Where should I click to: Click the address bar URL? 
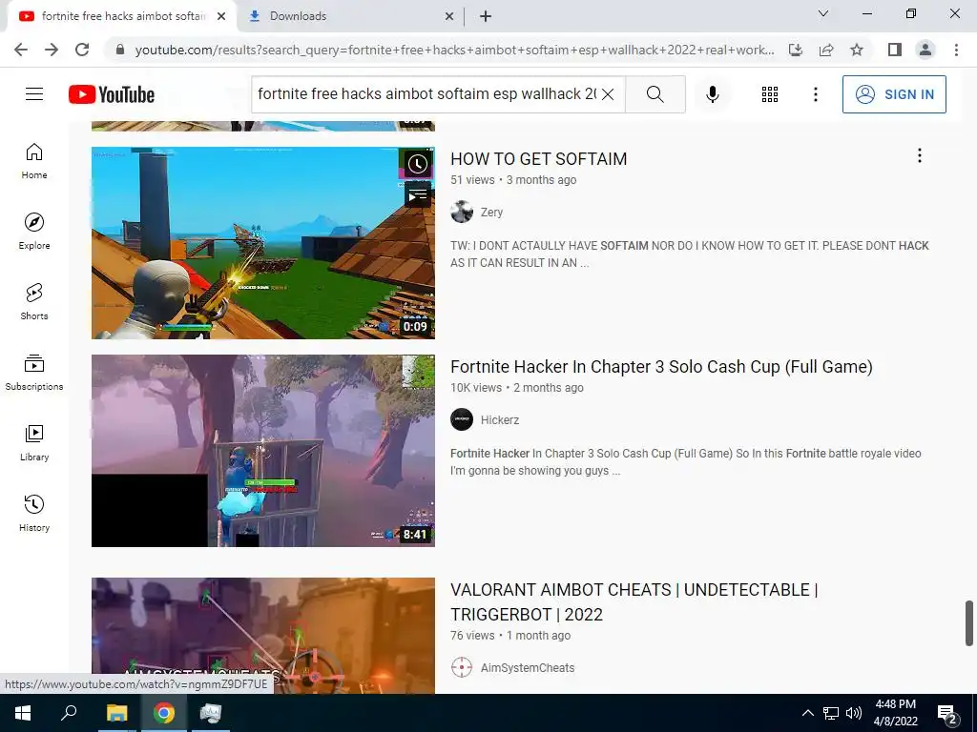point(455,50)
